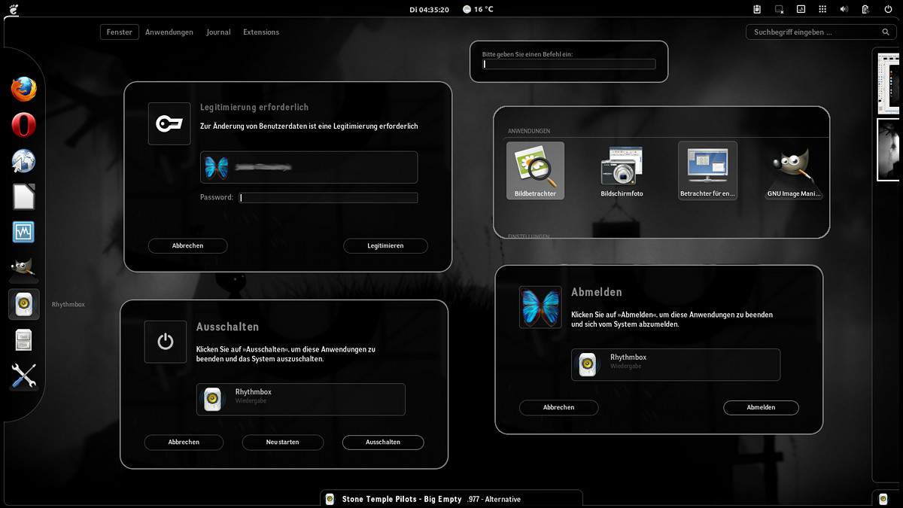This screenshot has width=903, height=508.
Task: Select Rhythmbox entry in the Abmelden dialog
Action: (x=676, y=364)
